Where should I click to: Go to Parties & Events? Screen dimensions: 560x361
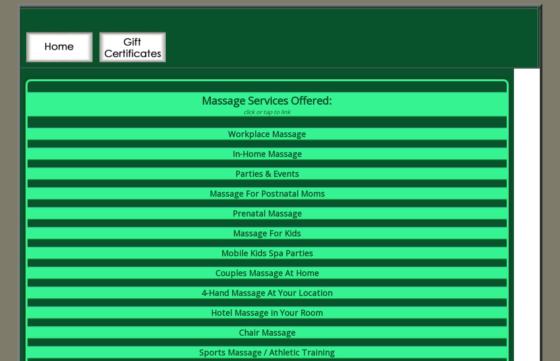[x=267, y=174]
